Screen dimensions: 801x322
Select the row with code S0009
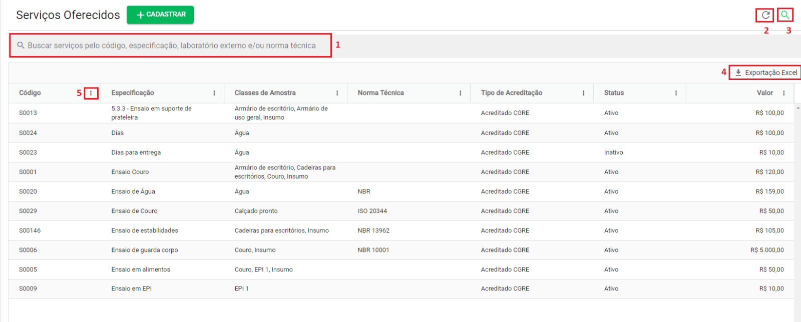pyautogui.click(x=401, y=288)
